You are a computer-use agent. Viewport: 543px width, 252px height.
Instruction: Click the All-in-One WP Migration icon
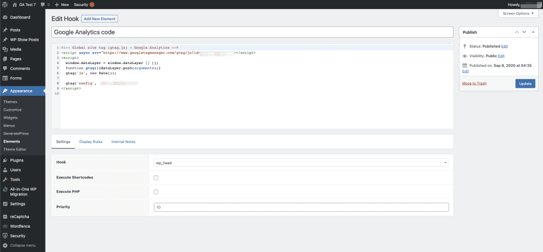coord(5,190)
